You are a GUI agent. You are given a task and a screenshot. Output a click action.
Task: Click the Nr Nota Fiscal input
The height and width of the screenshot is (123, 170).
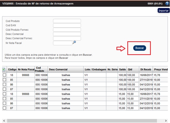pyautogui.click(x=63, y=43)
